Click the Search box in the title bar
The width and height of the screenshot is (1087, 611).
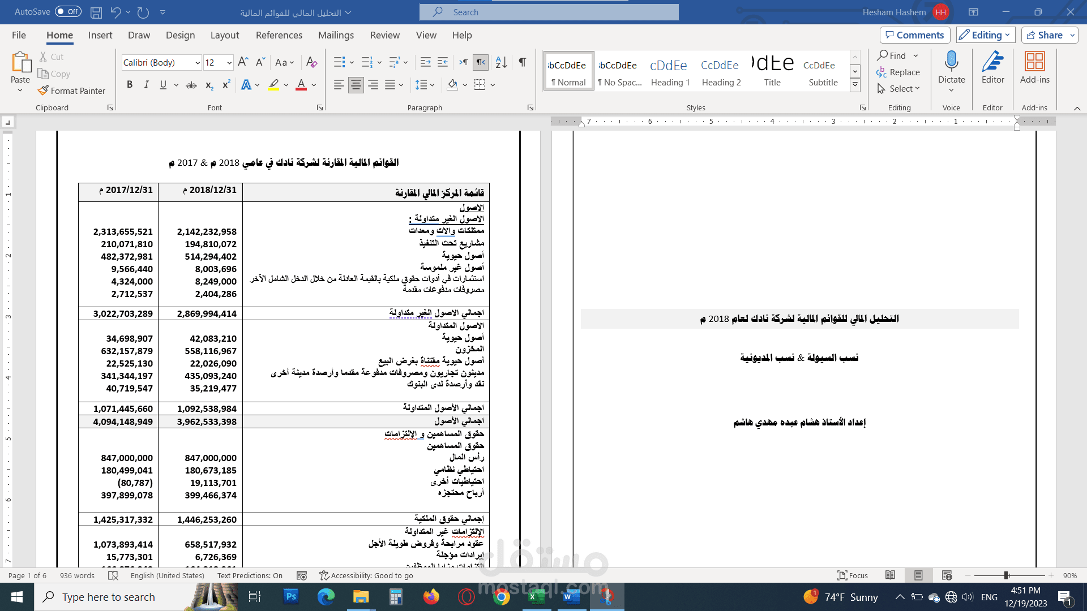[549, 12]
